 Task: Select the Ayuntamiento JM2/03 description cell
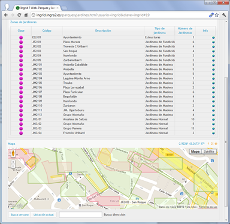[x=103, y=74]
